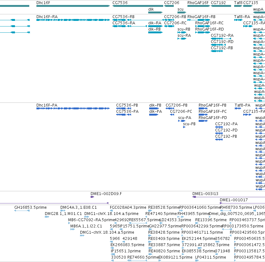
Task: Click the "scu-PA" CDS label
Action: click(185, 118)
